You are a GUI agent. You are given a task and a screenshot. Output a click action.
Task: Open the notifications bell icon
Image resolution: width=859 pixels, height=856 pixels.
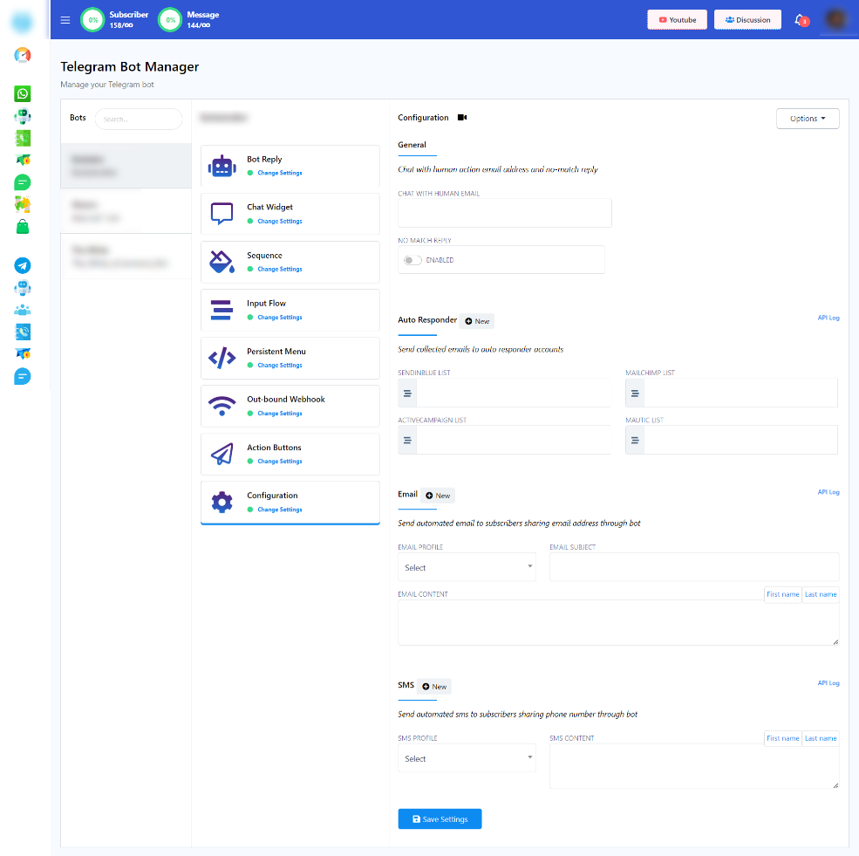click(x=799, y=19)
